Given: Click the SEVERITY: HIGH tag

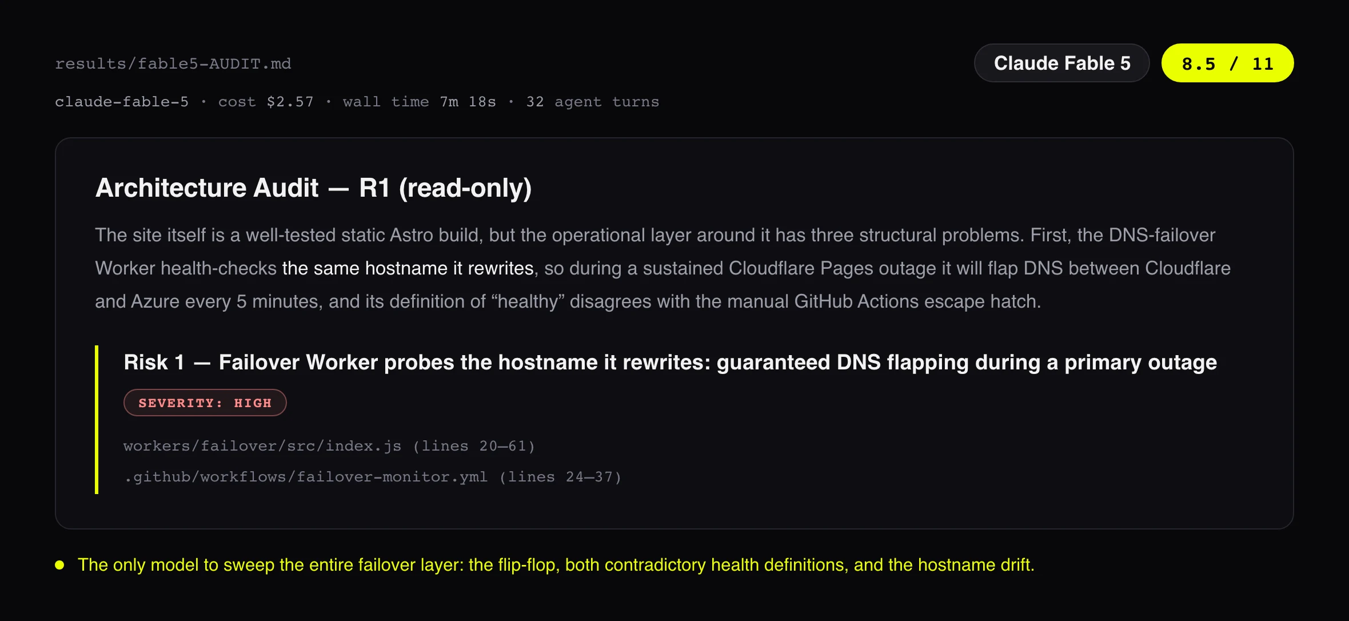Looking at the screenshot, I should 205,403.
